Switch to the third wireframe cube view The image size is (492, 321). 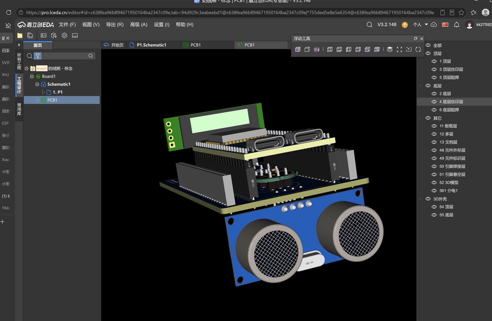(348, 49)
